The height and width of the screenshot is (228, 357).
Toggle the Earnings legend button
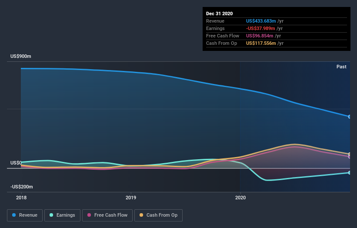tap(62, 215)
